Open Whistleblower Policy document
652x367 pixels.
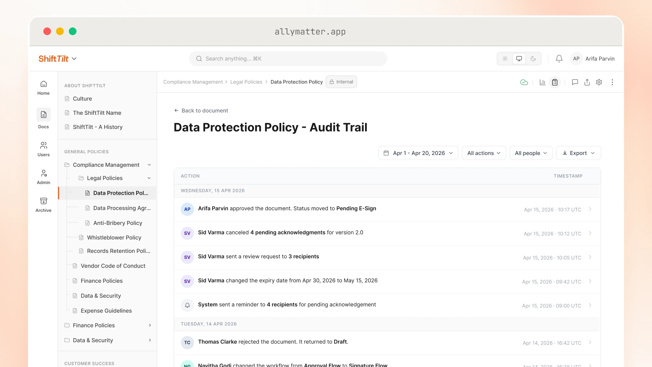tap(114, 238)
